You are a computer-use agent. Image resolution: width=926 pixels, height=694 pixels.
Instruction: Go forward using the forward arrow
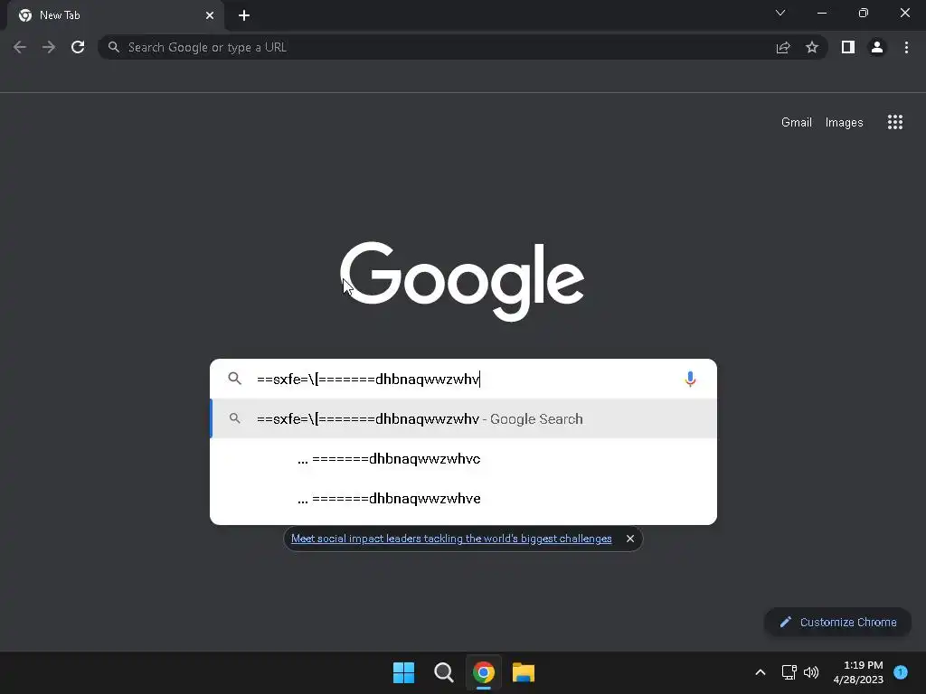[x=49, y=47]
